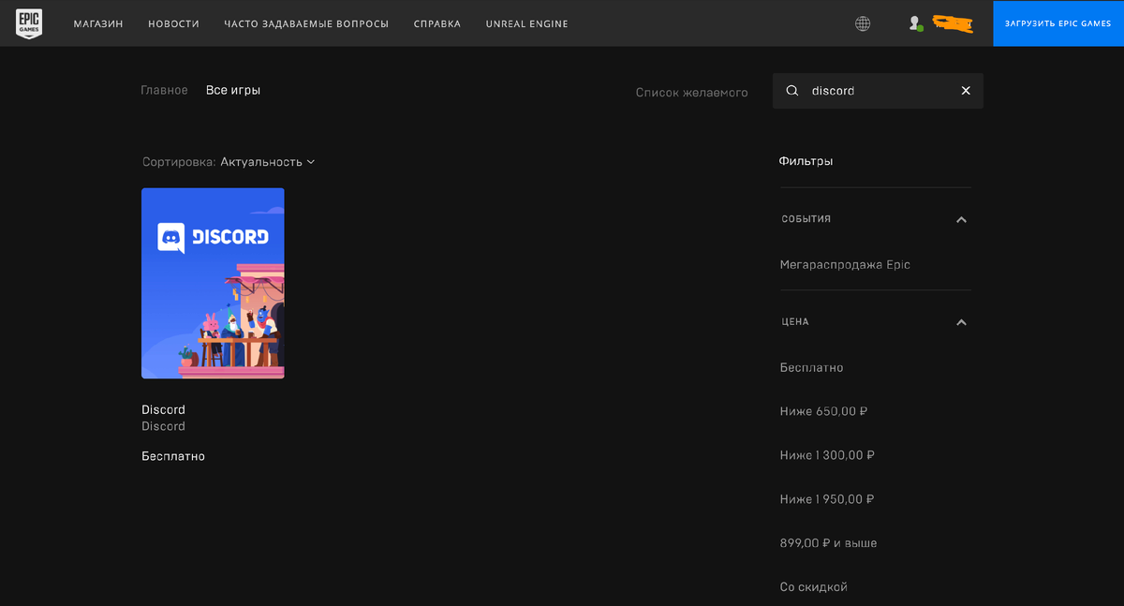Click the search magnifier icon
The width and height of the screenshot is (1124, 606).
(x=792, y=91)
